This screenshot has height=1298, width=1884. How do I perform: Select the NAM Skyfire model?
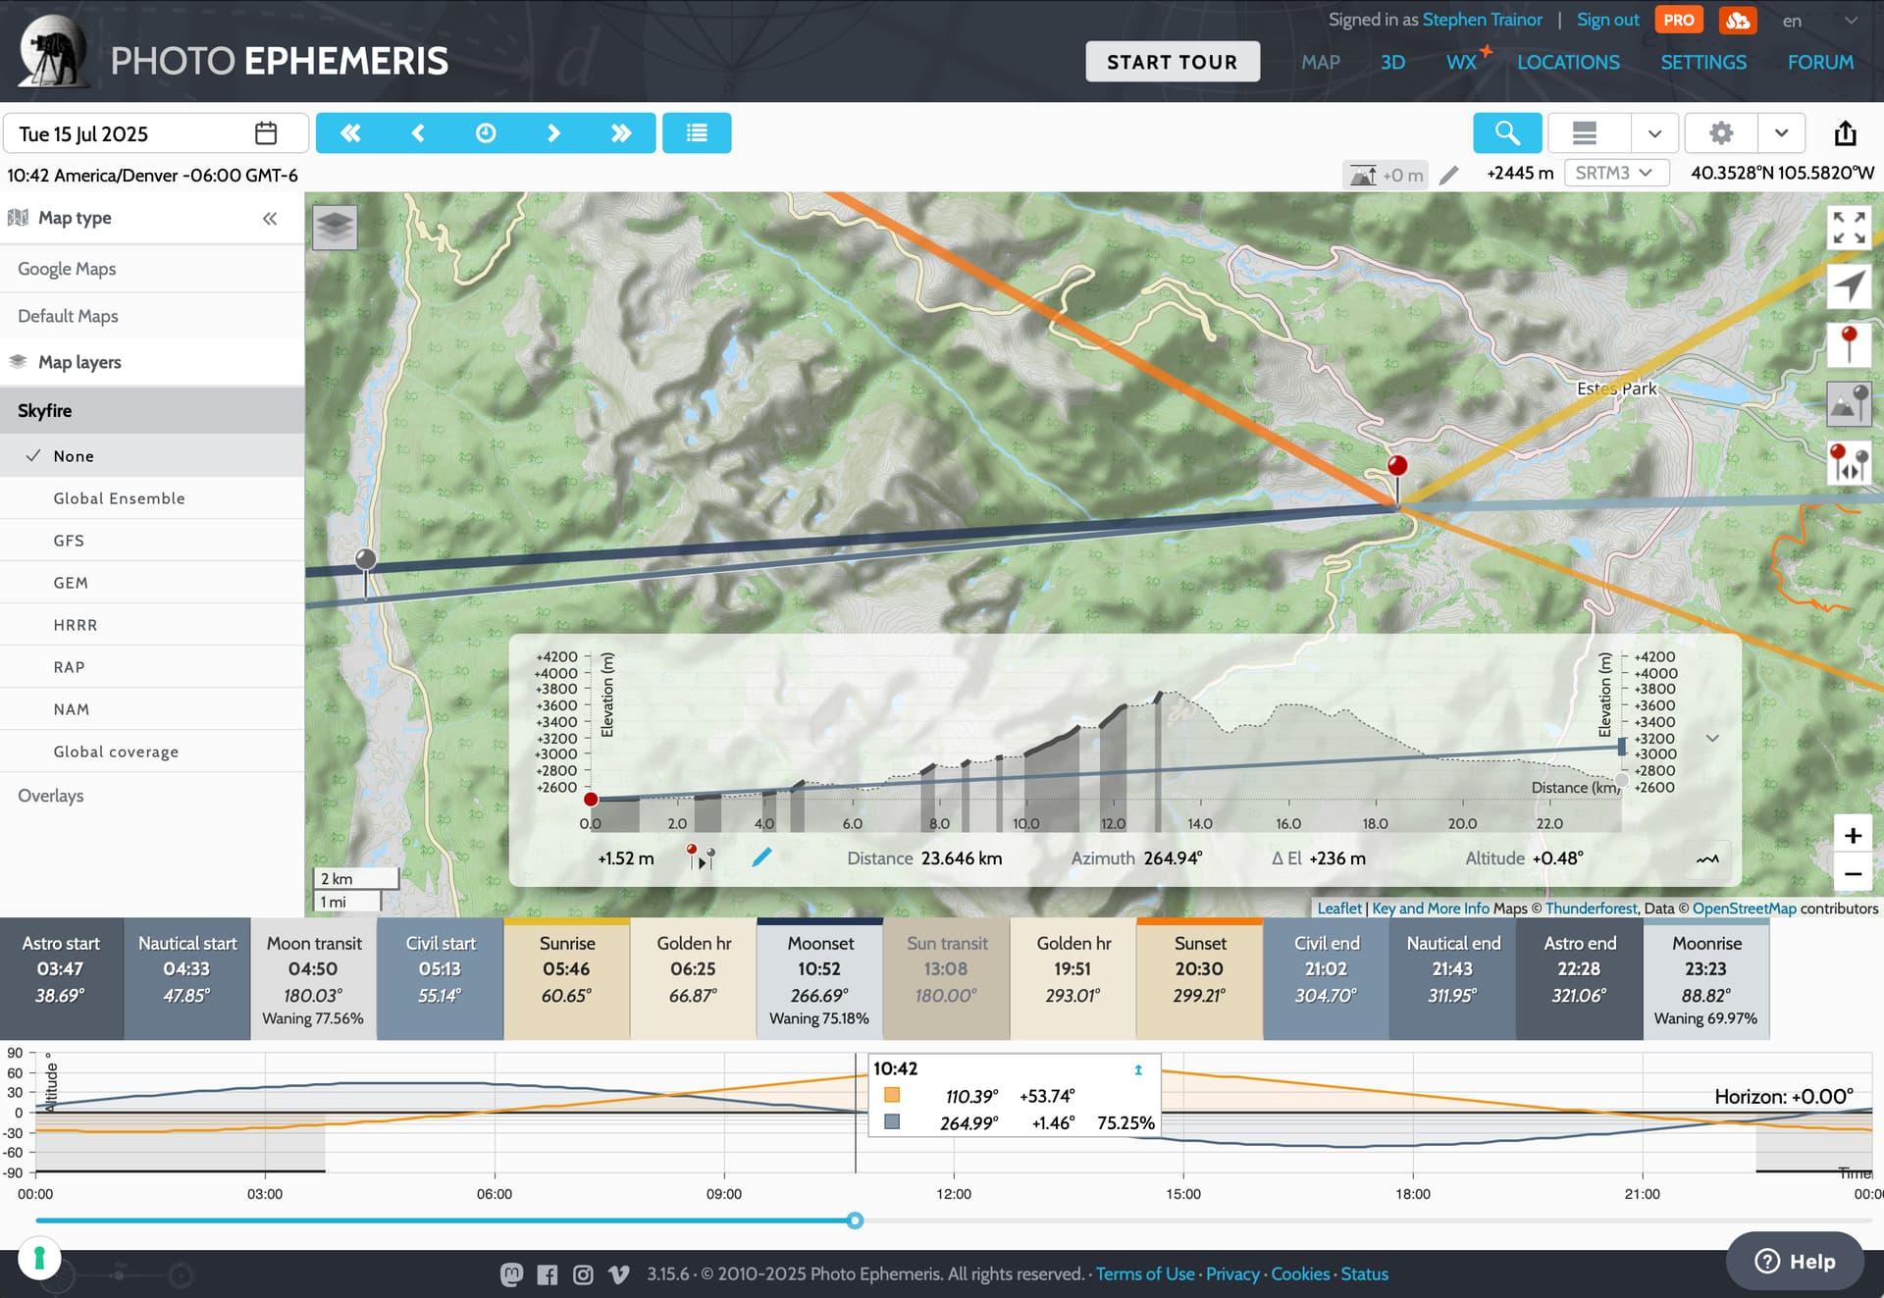[x=152, y=709]
